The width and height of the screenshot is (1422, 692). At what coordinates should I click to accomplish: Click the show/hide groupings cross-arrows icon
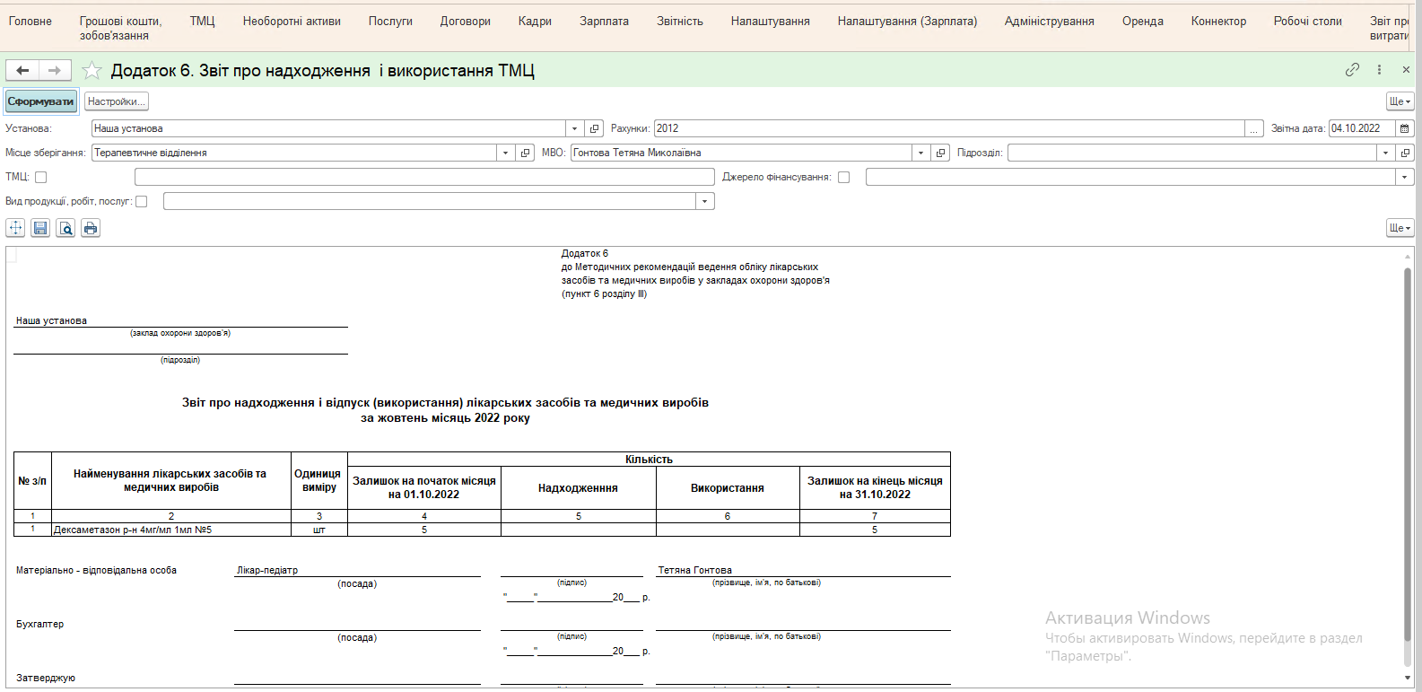(15, 228)
